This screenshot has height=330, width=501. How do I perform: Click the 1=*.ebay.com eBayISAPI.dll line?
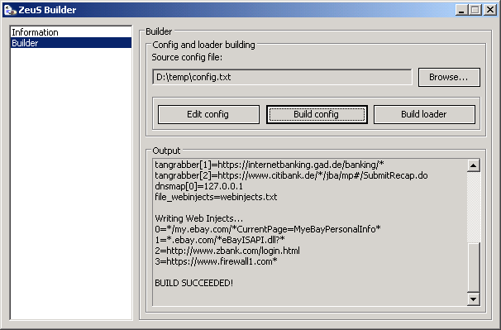220,240
